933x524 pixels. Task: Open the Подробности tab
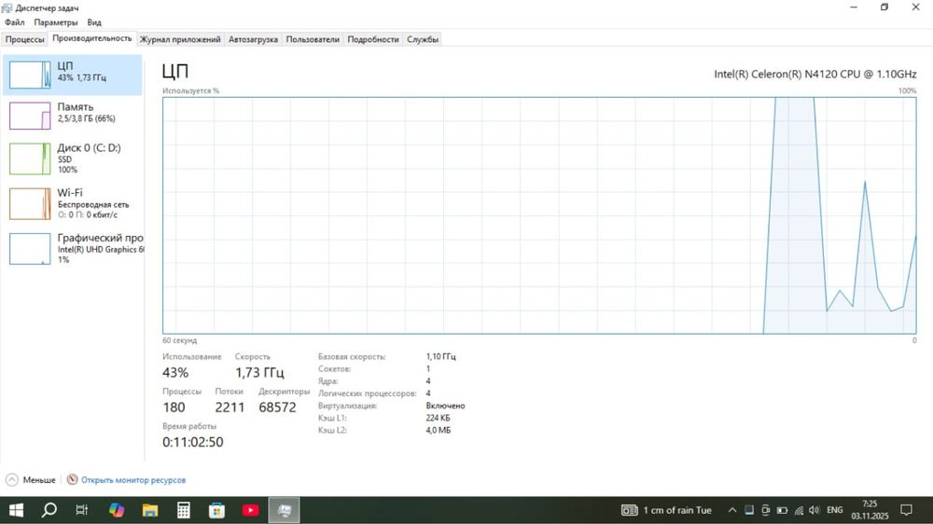click(373, 39)
